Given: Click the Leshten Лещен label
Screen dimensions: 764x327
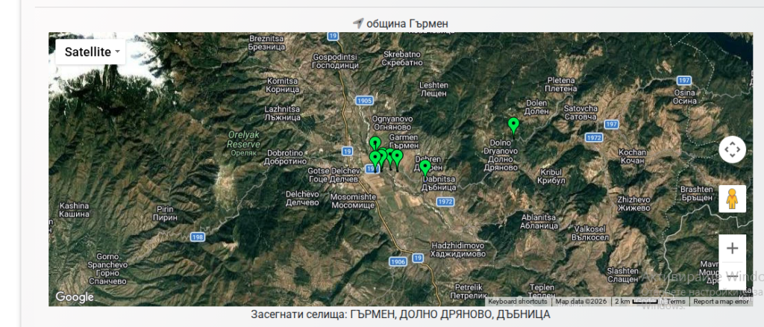Looking at the screenshot, I should point(433,89).
